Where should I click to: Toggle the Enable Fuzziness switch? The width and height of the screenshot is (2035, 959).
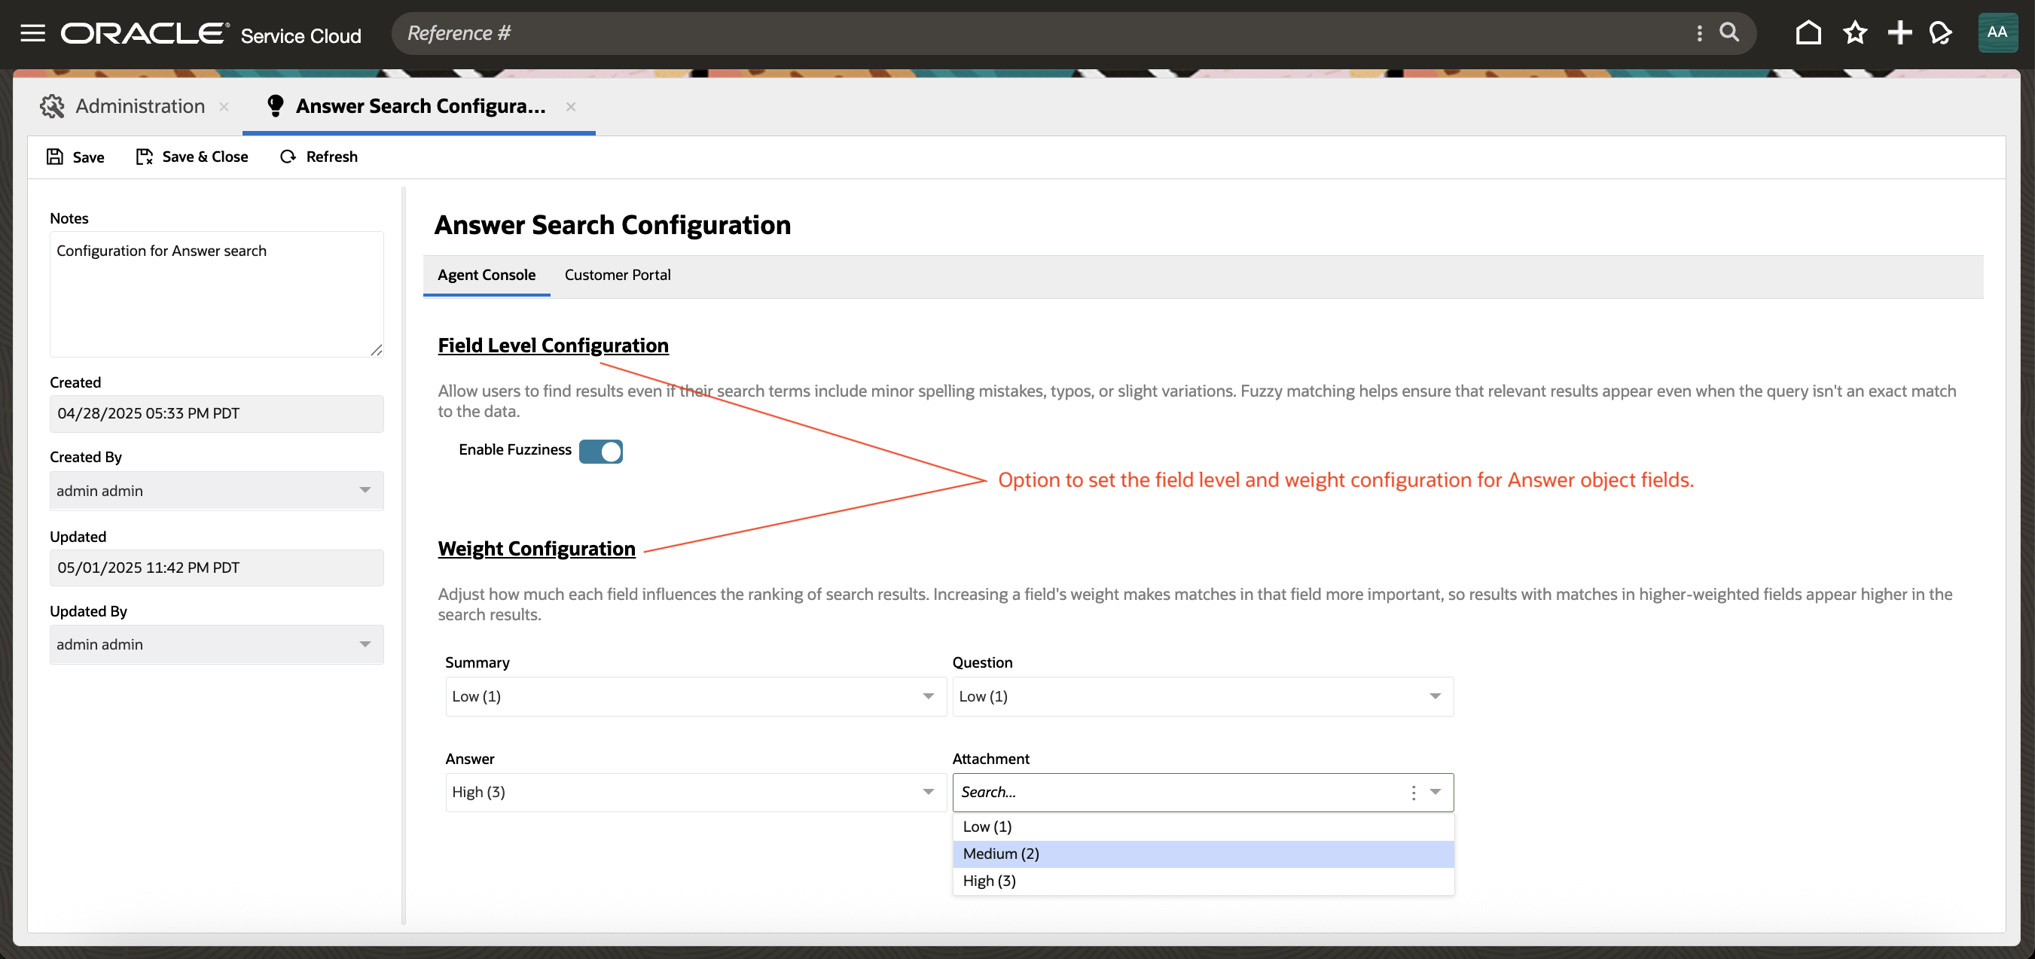(x=600, y=451)
